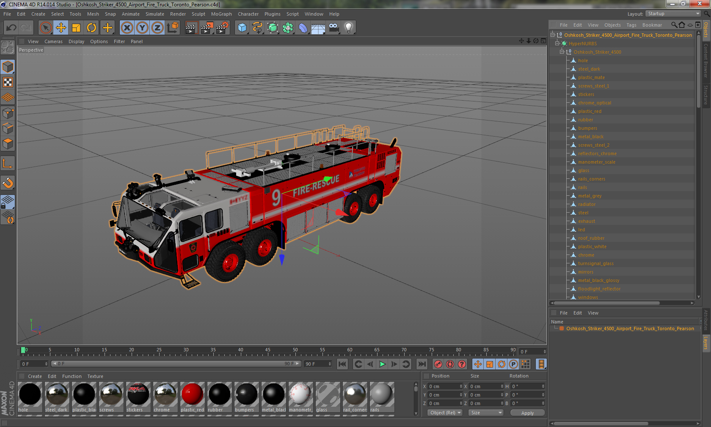Viewport: 711px width, 427px height.
Task: Open the MoGraph menu
Action: tap(221, 14)
